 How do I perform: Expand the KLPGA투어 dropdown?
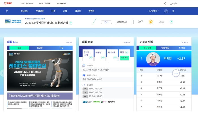[154, 11]
